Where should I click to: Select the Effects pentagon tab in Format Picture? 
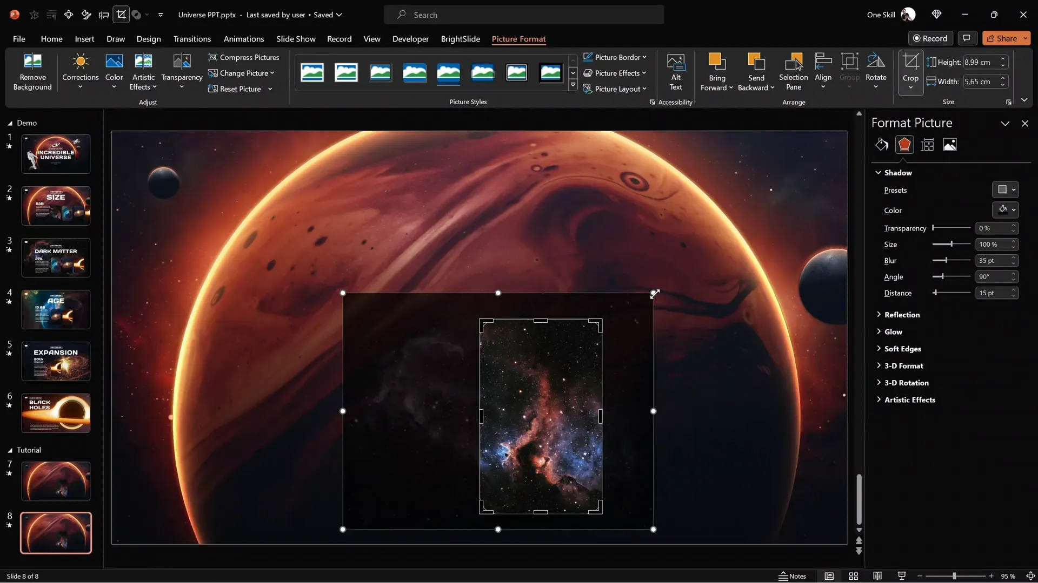click(904, 145)
